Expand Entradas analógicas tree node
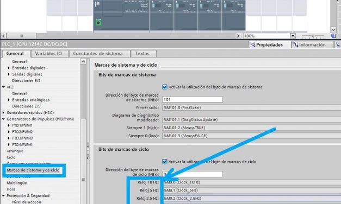The height and width of the screenshot is (204, 341). tap(9, 100)
